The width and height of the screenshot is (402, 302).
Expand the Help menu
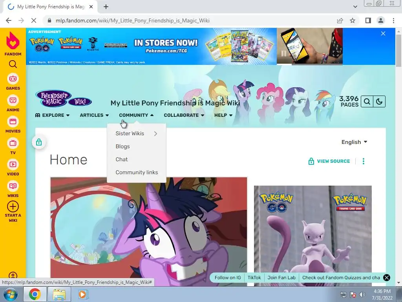click(223, 115)
